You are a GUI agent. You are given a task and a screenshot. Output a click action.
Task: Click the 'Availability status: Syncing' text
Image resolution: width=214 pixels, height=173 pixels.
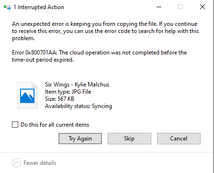click(x=79, y=106)
